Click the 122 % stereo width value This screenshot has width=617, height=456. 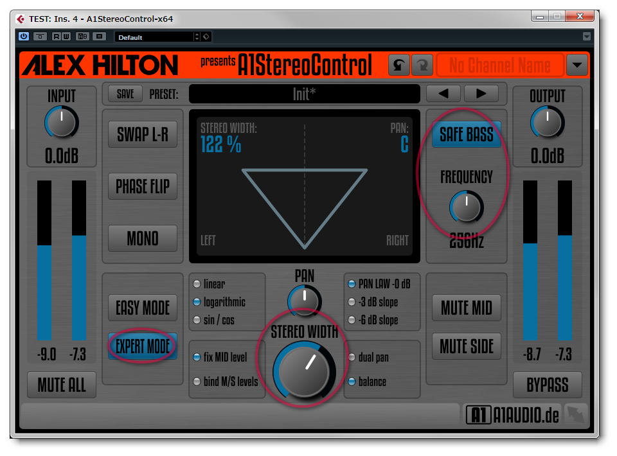[x=220, y=145]
